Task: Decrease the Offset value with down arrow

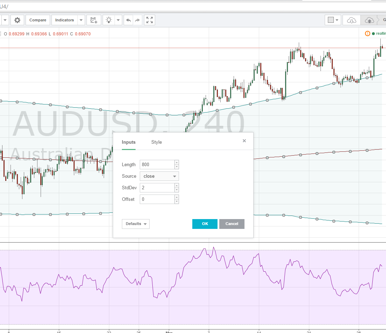Action: [177, 202]
